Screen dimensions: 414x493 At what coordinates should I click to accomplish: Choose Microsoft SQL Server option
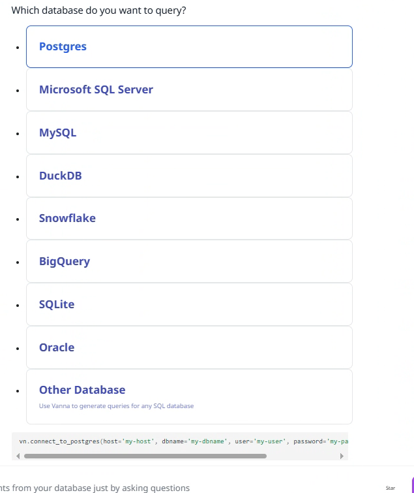[189, 90]
